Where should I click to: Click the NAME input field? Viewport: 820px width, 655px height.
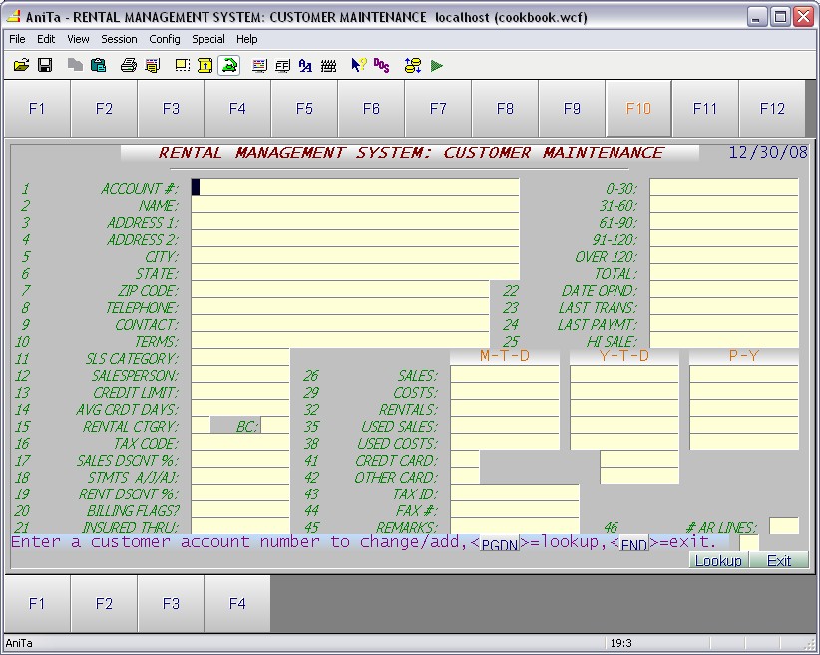[355, 205]
